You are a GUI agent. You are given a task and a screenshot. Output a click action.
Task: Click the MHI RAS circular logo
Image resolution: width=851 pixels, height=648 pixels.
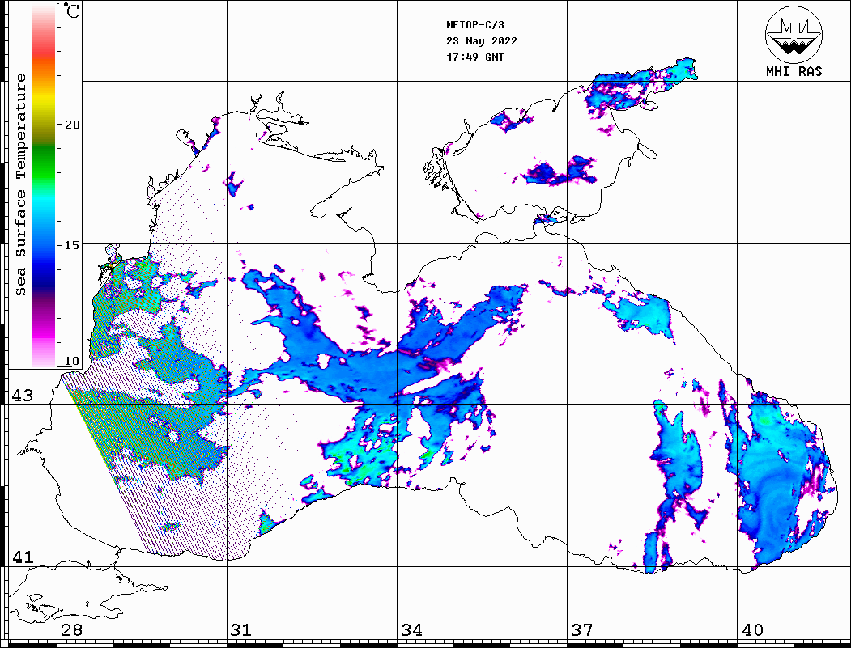(x=794, y=34)
